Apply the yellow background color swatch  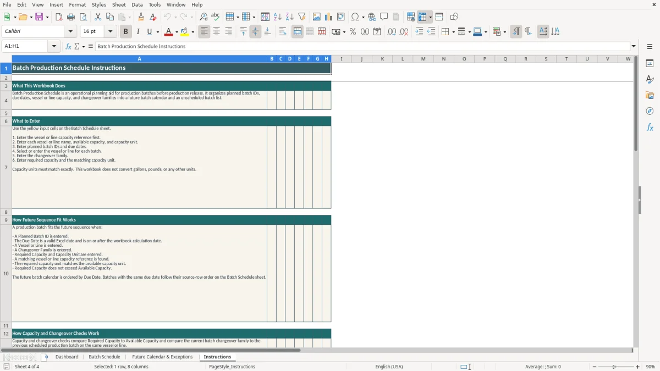(x=185, y=32)
